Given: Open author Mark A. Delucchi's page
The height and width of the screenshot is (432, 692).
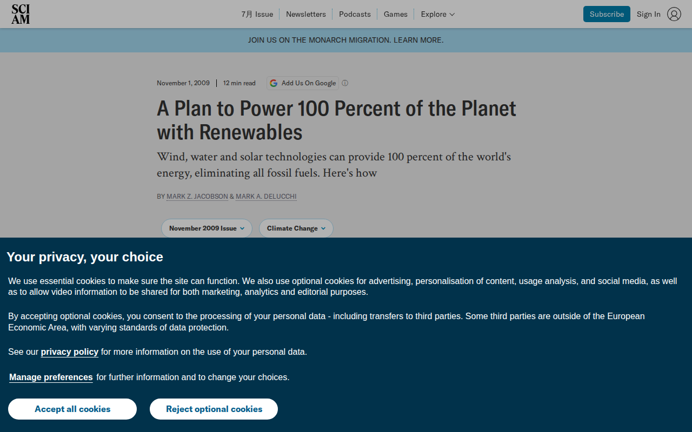Looking at the screenshot, I should coord(266,197).
